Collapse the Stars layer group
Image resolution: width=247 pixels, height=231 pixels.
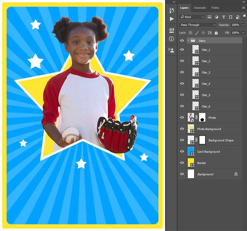(188, 41)
